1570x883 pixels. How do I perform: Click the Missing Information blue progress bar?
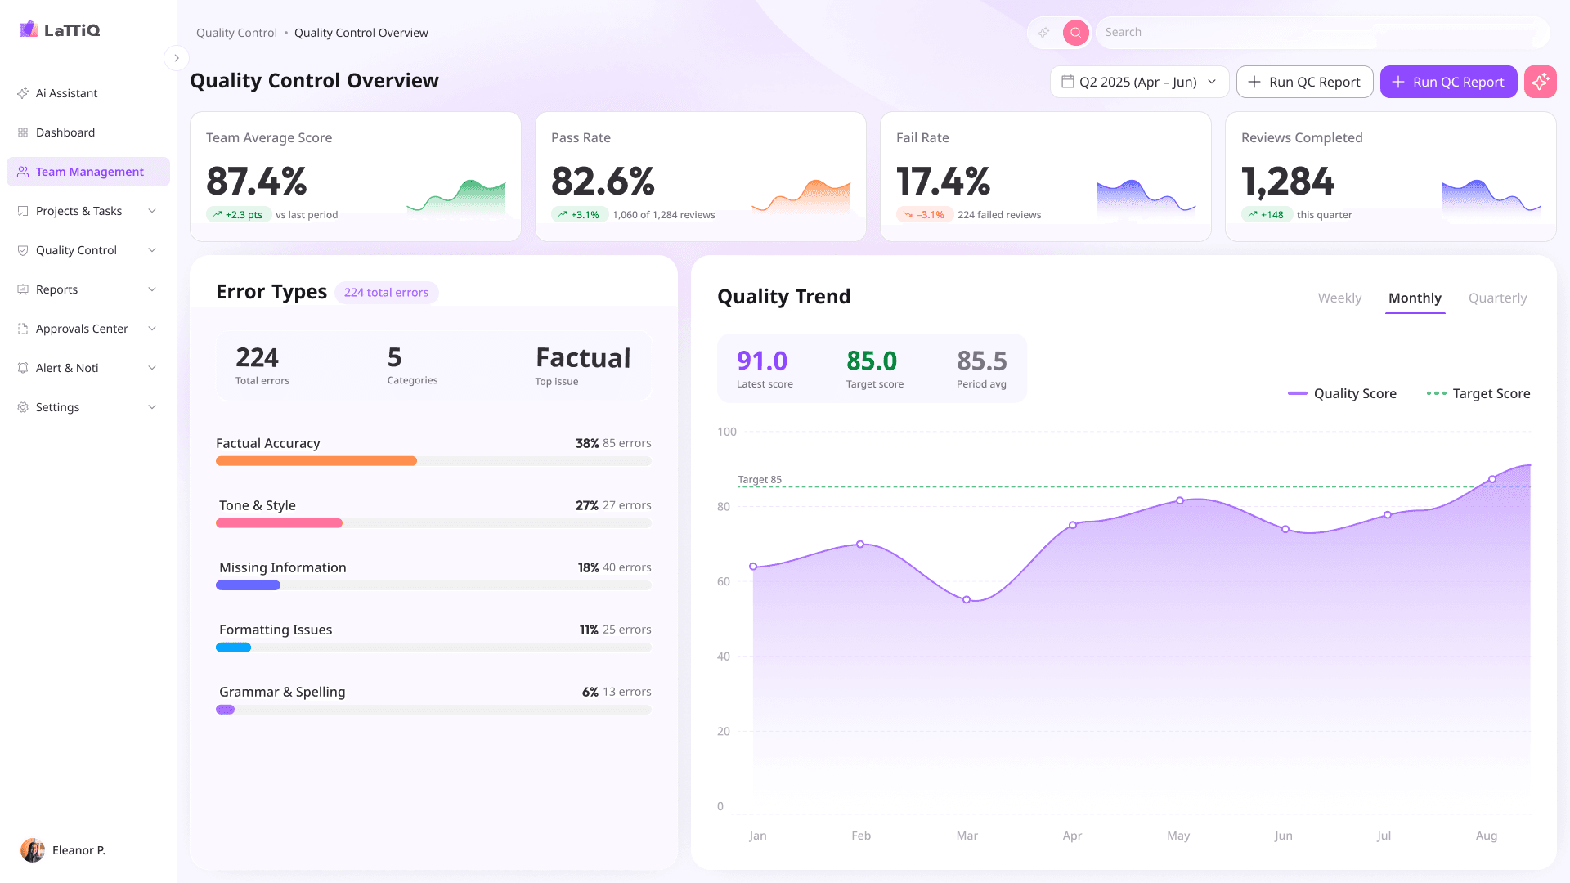click(248, 585)
